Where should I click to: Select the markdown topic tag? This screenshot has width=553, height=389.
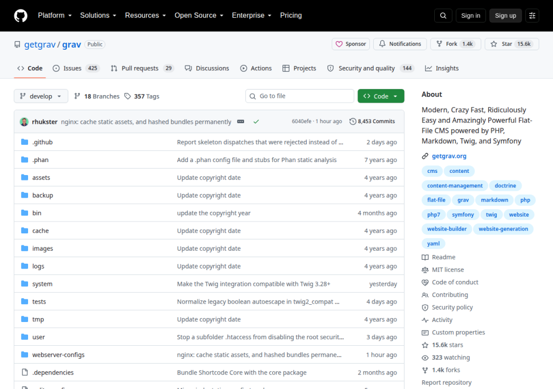[x=494, y=200]
